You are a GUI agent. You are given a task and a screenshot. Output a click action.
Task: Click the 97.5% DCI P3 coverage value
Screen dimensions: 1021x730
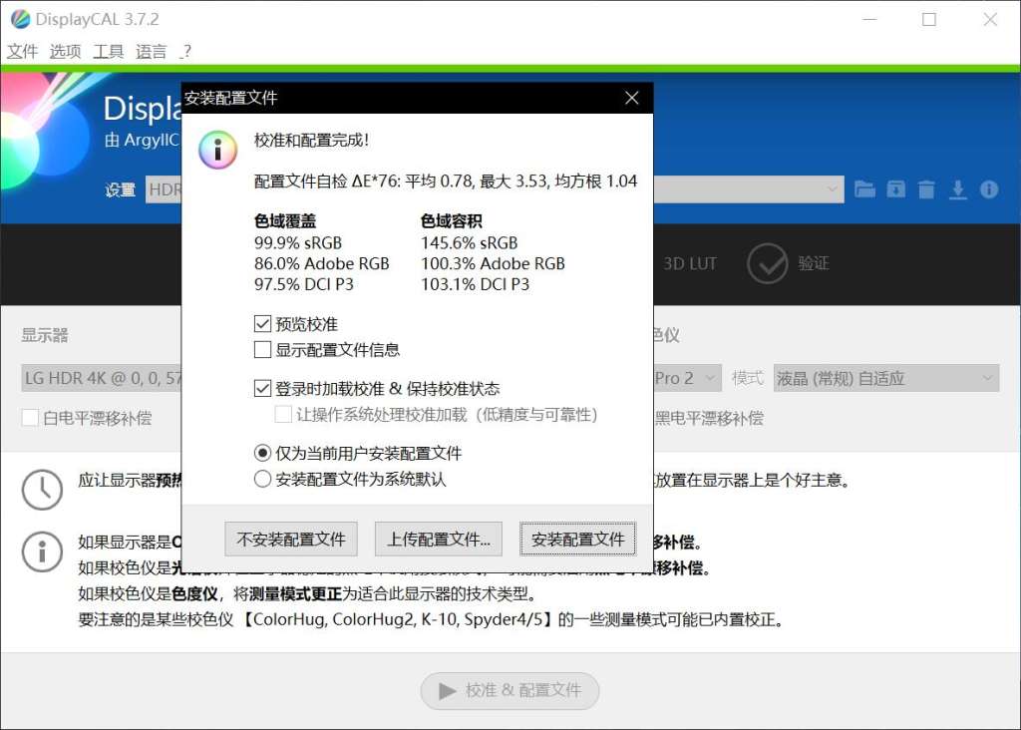click(x=304, y=284)
